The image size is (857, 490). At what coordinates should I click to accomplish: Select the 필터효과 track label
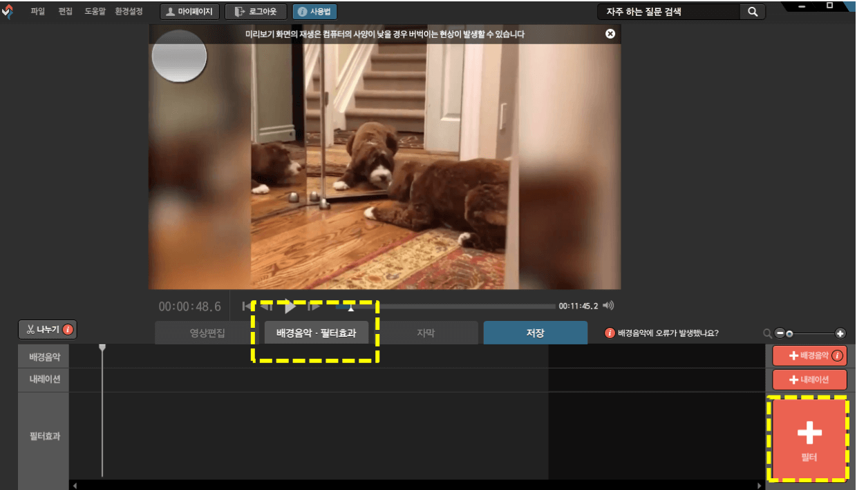tap(44, 436)
